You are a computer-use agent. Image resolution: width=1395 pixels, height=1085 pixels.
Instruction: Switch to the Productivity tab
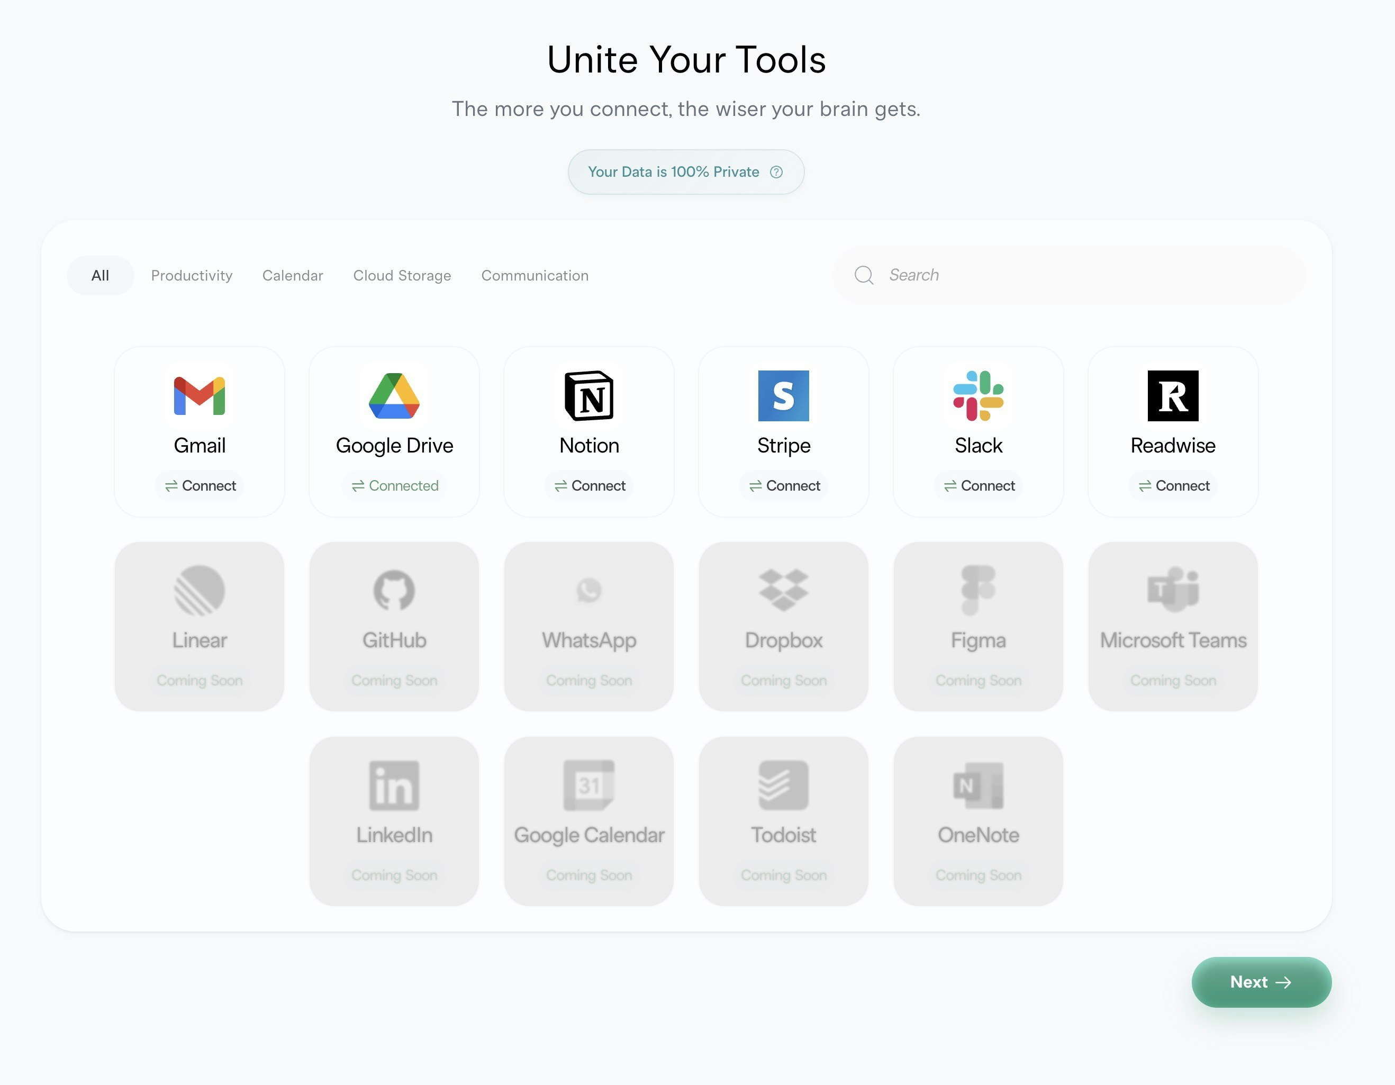coord(192,275)
